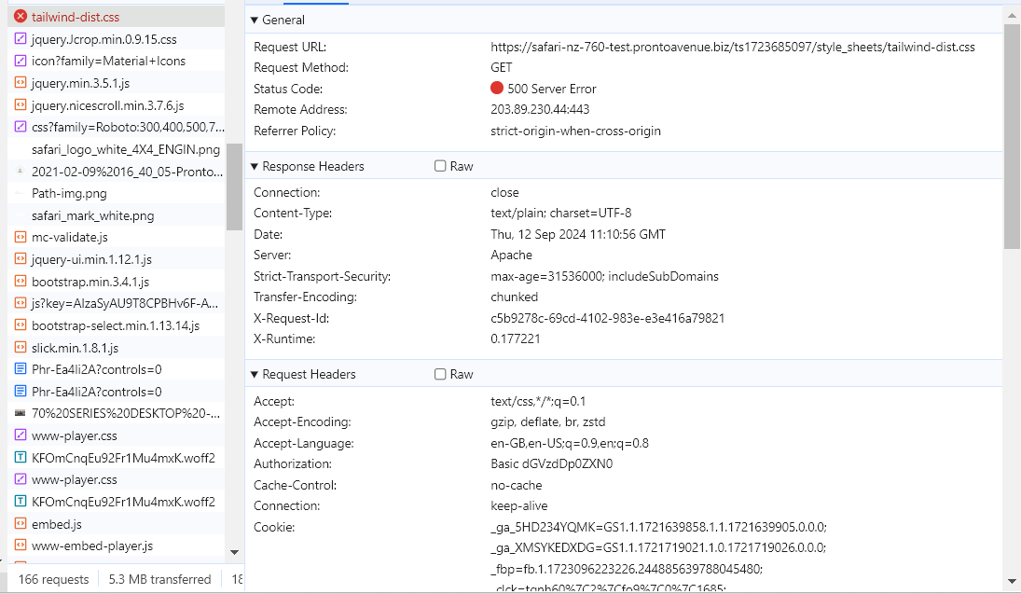
Task: Click the Remote Address value 203.89.230.44:443
Action: click(x=540, y=109)
